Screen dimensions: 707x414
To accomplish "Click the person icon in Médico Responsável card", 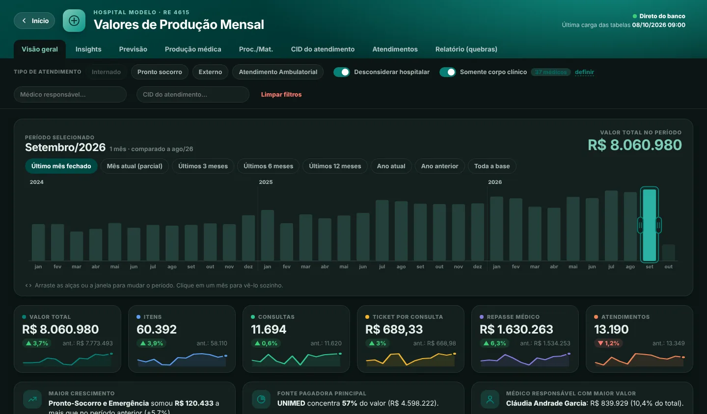I will coord(490,399).
